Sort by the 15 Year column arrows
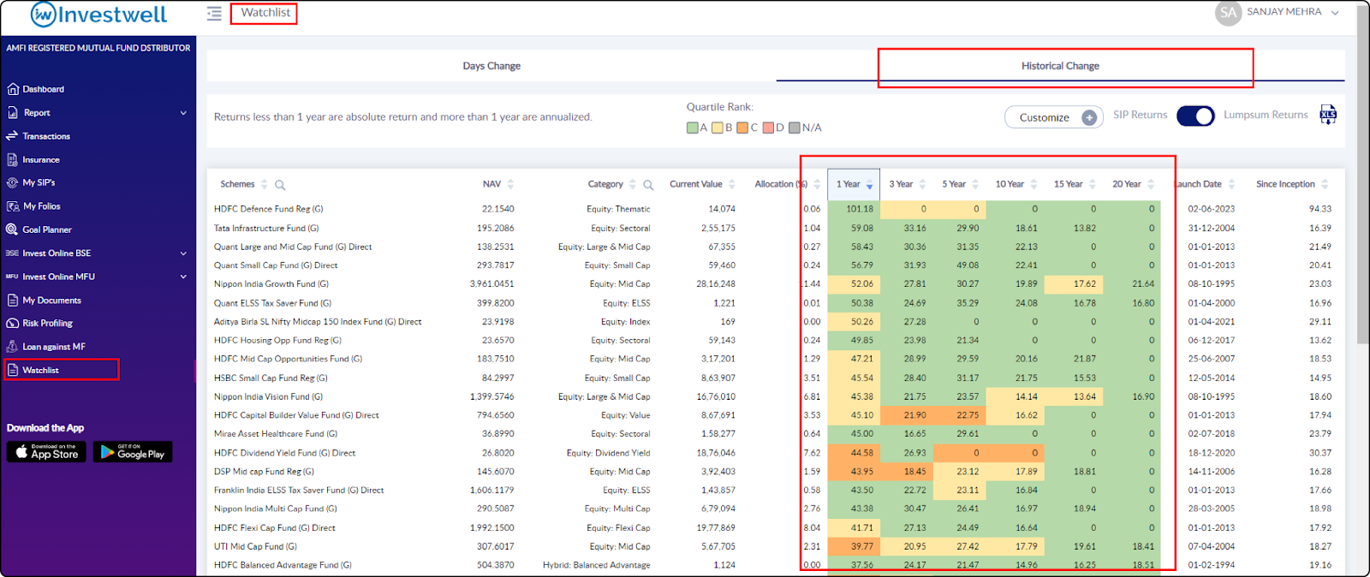The height and width of the screenshot is (577, 1370). click(x=1093, y=184)
